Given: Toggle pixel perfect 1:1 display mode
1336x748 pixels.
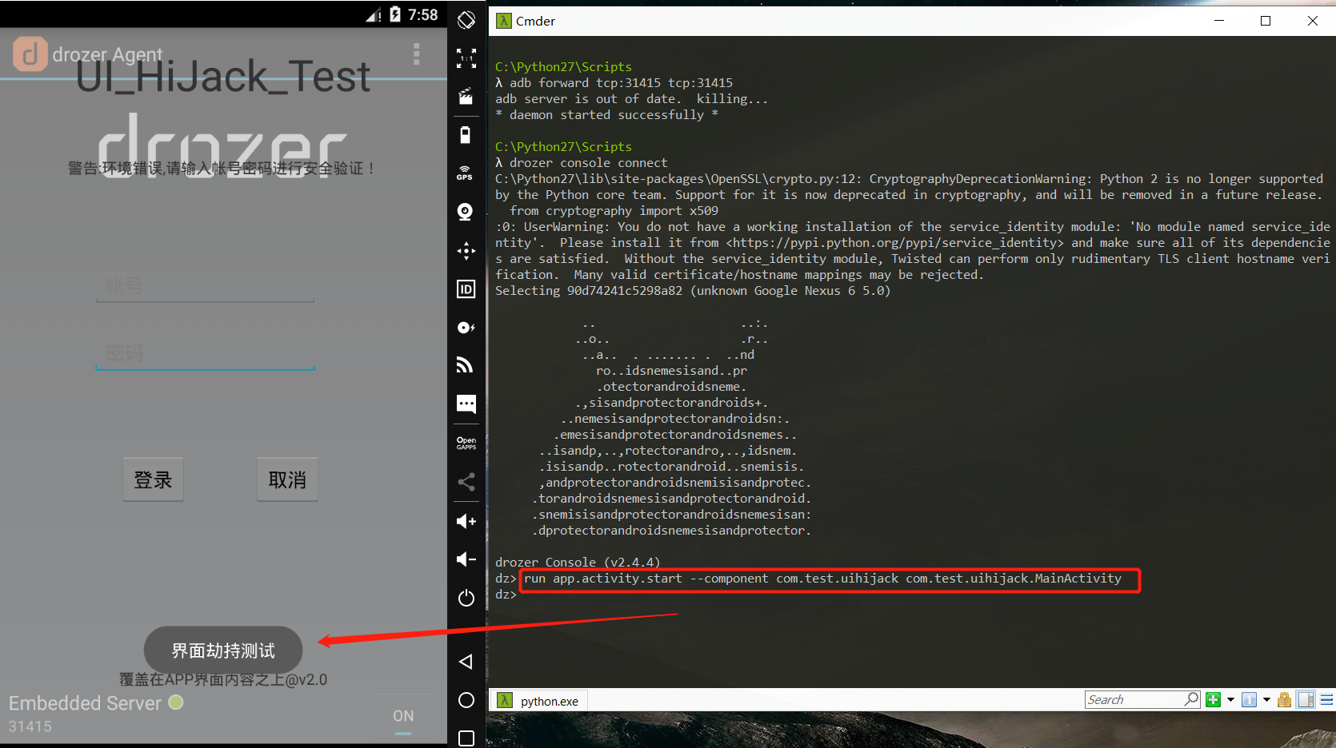Looking at the screenshot, I should click(466, 58).
